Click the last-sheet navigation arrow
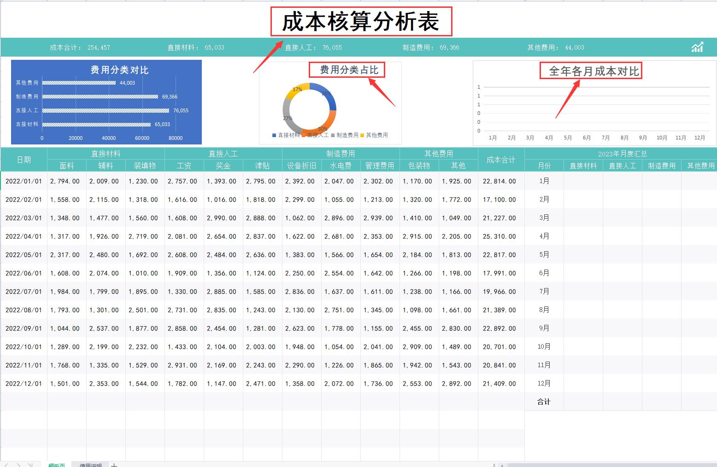The height and width of the screenshot is (467, 717). (30, 465)
